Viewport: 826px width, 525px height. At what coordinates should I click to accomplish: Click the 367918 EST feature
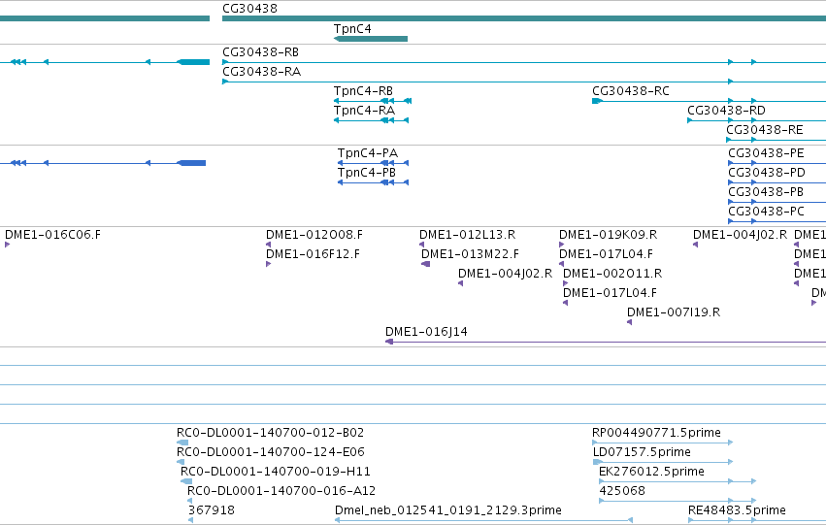[190, 520]
